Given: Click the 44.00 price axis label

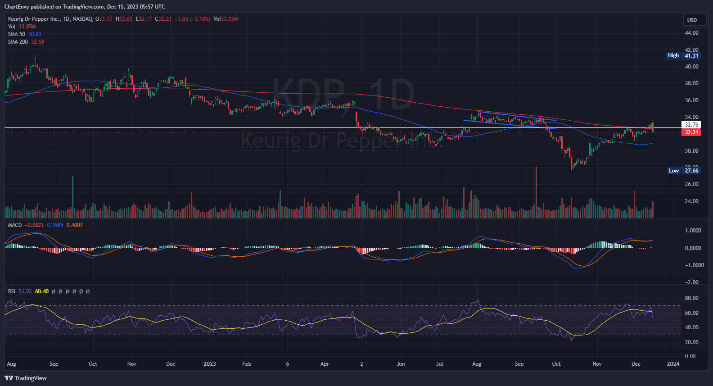Looking at the screenshot, I should tap(691, 33).
